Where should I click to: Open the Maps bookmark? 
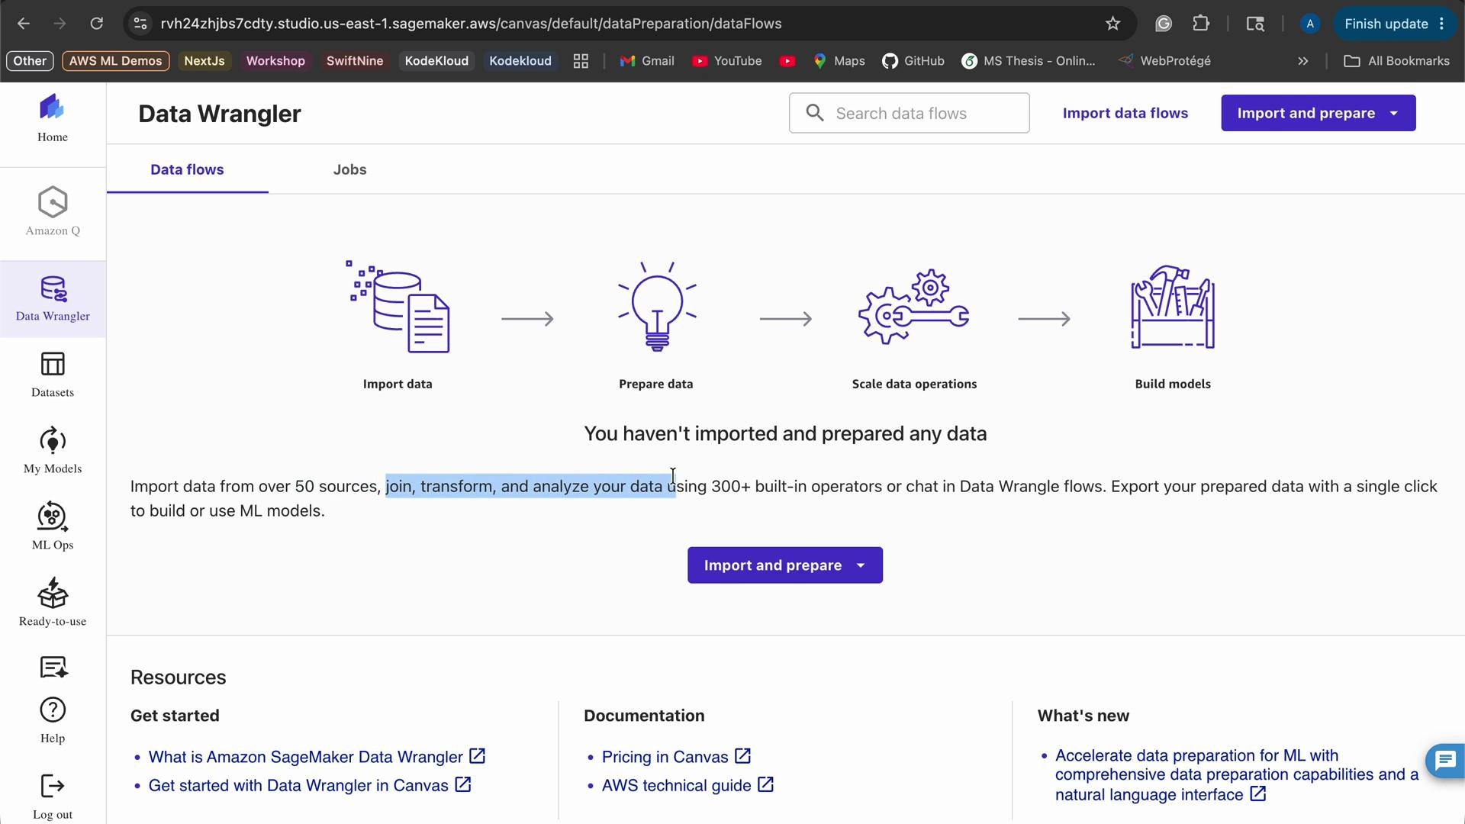pyautogui.click(x=839, y=61)
